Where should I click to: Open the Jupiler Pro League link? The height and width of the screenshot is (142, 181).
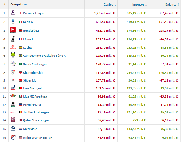coord(36,112)
